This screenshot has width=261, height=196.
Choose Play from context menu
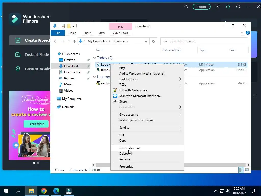click(147, 68)
